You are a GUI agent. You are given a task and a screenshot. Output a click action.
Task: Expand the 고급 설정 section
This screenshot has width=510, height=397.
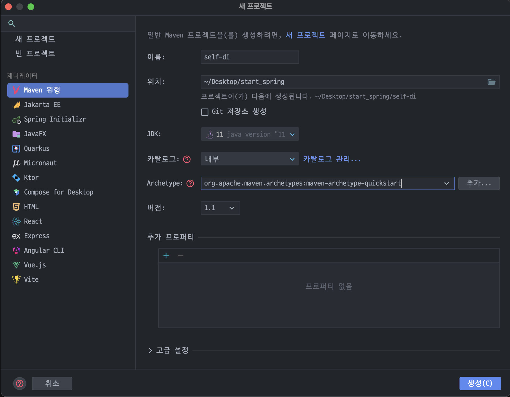pos(150,350)
